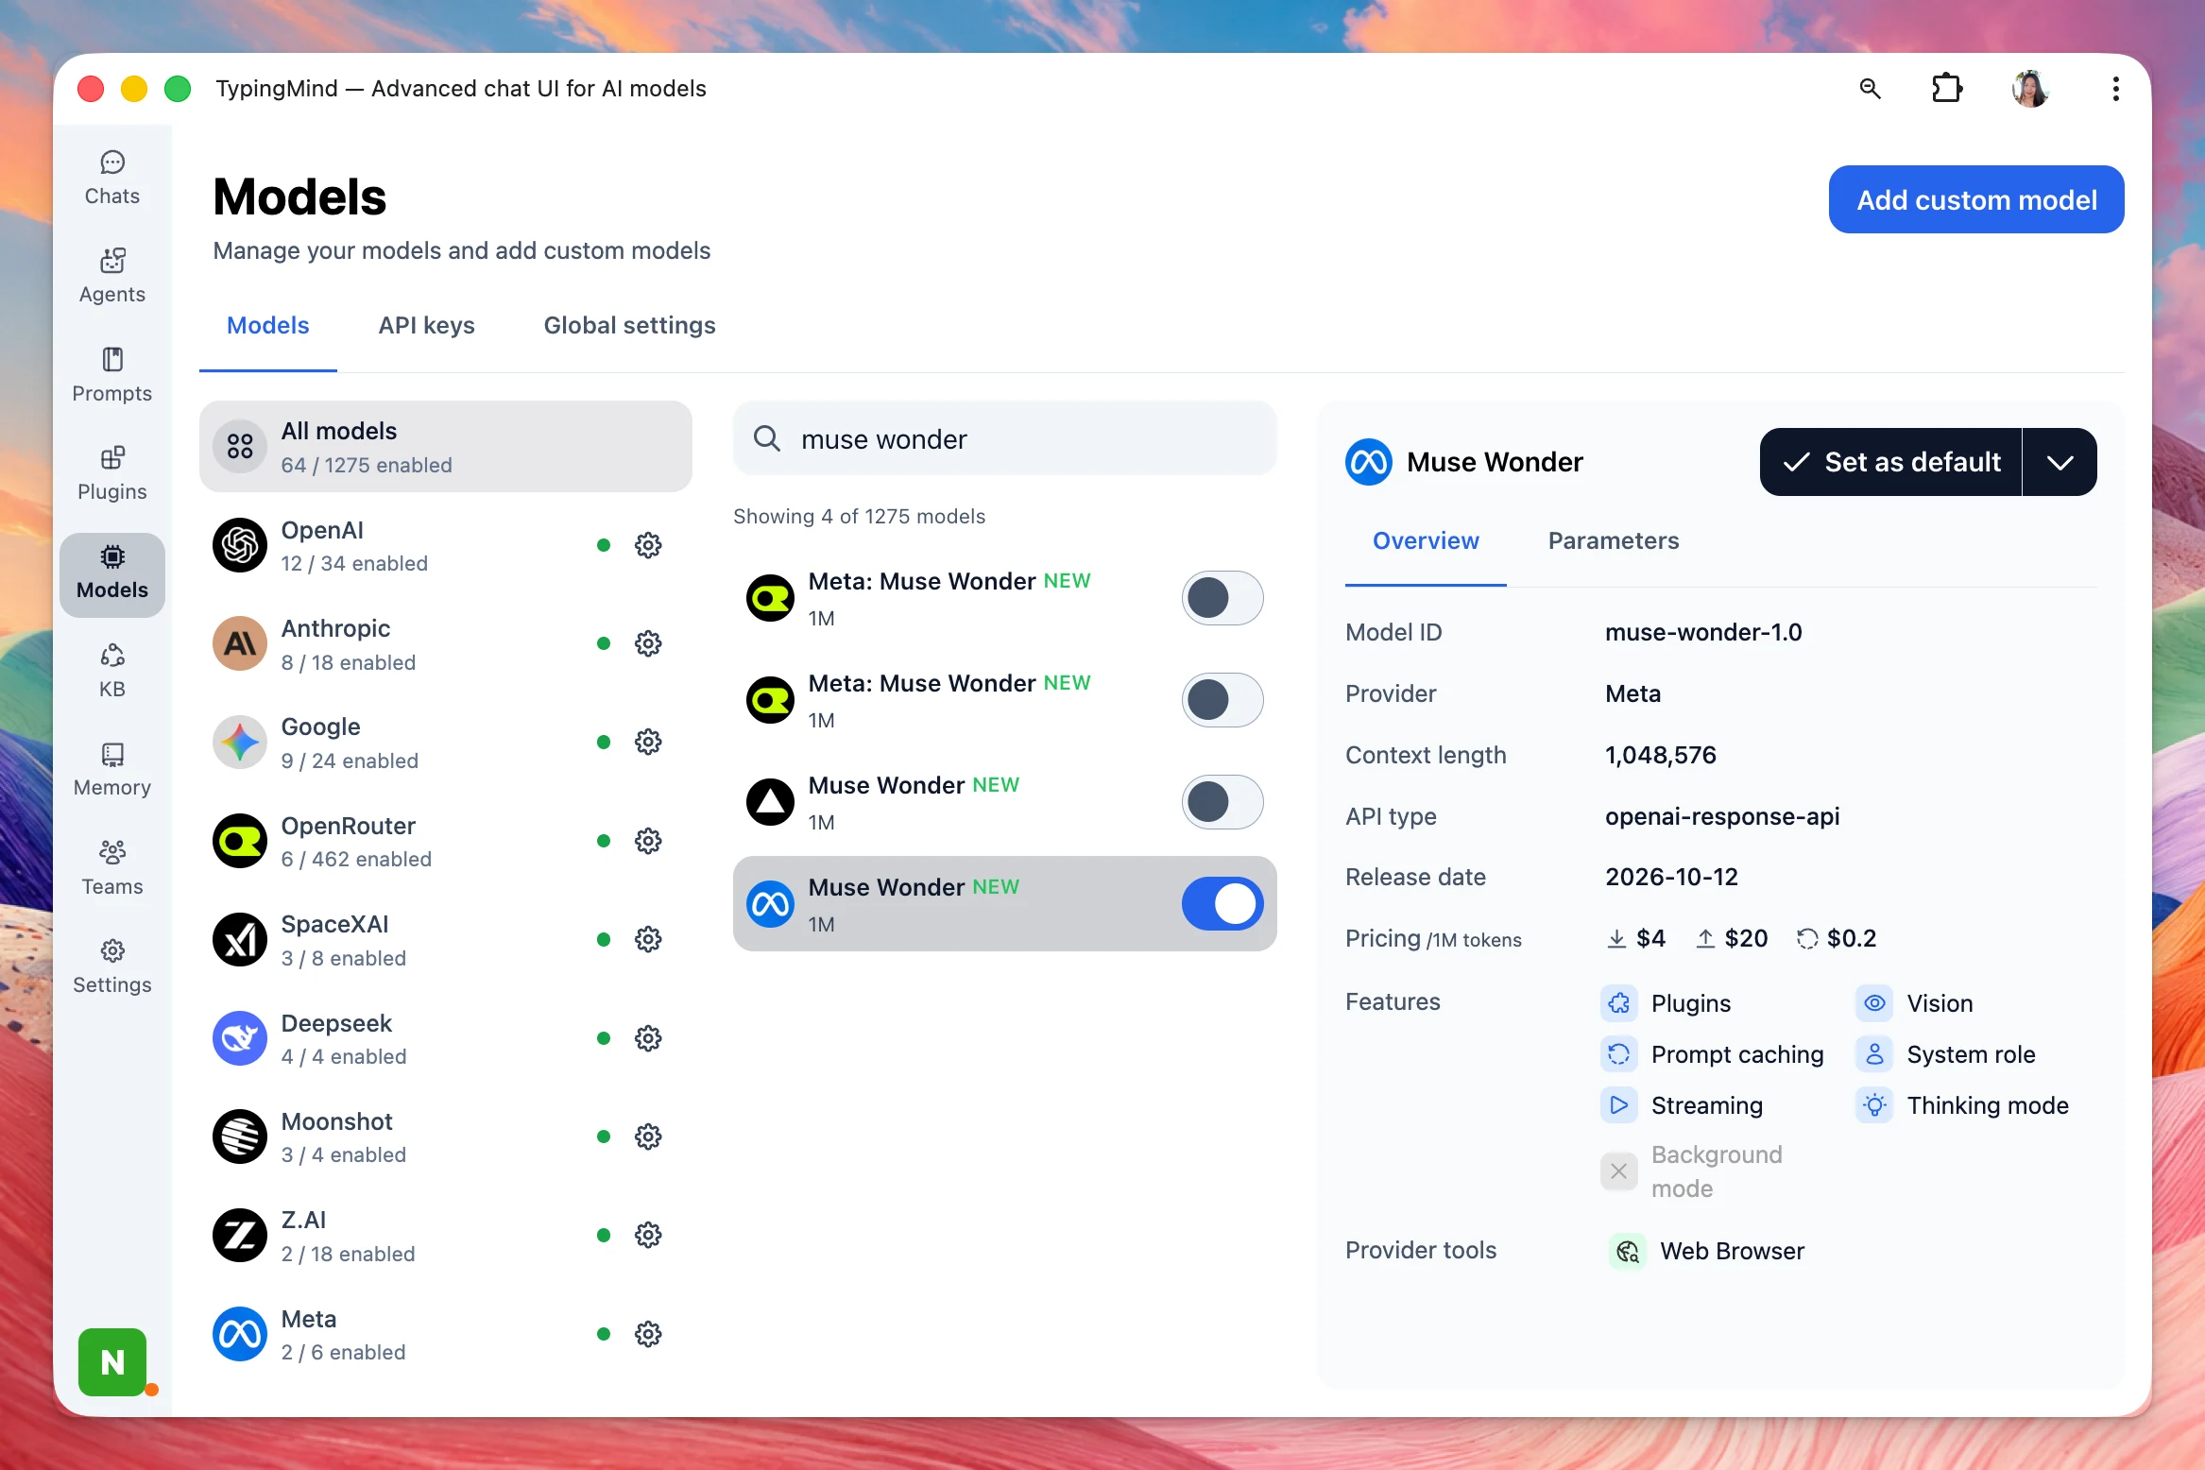Enable the second Meta: Muse Wonder model toggle
The image size is (2205, 1470).
[1222, 700]
